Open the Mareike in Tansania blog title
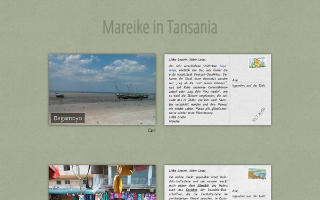This screenshot has width=320, height=200. tap(160, 27)
